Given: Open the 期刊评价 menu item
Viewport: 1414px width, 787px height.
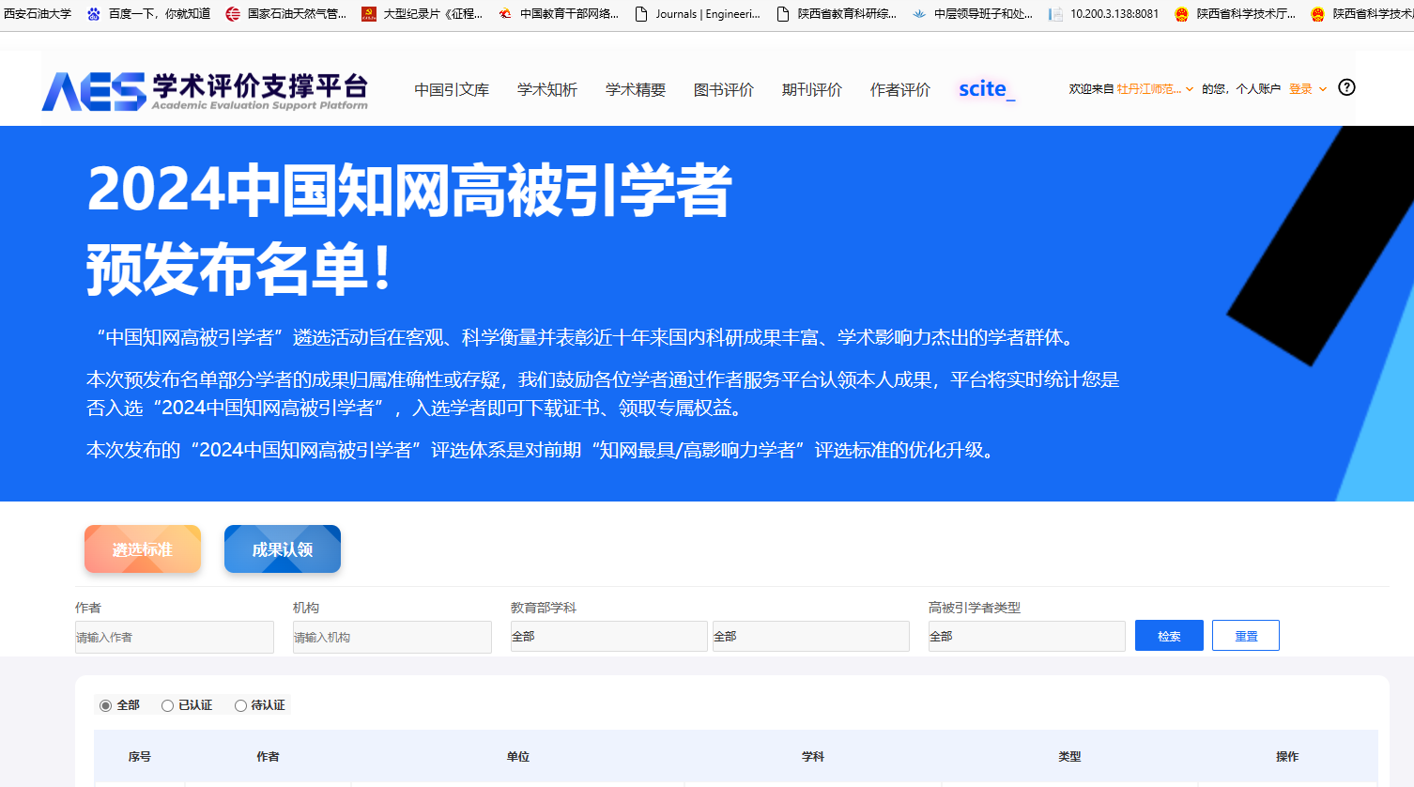Looking at the screenshot, I should 812,89.
